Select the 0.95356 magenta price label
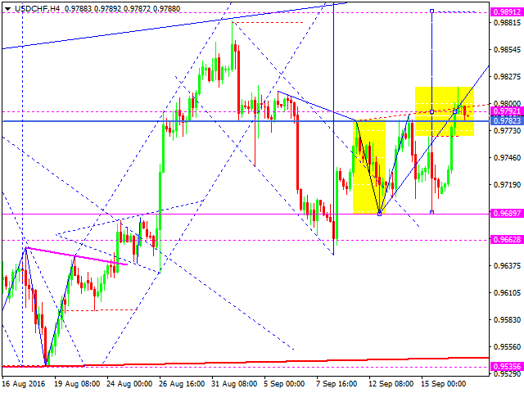This screenshot has height=393, width=524. pyautogui.click(x=507, y=367)
